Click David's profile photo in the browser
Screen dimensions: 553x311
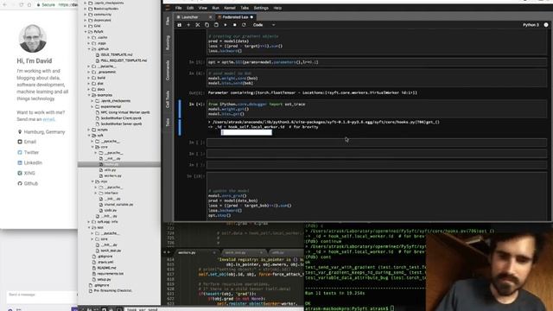(x=33, y=38)
